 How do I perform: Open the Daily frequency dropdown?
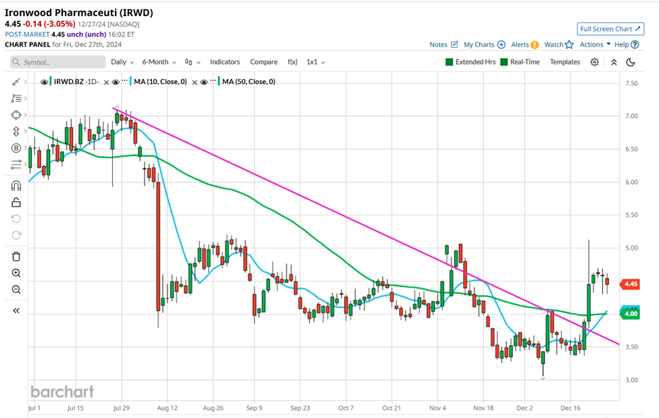coord(122,62)
